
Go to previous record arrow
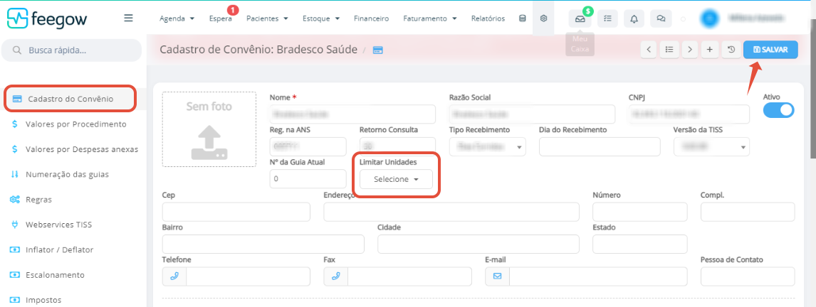(649, 50)
